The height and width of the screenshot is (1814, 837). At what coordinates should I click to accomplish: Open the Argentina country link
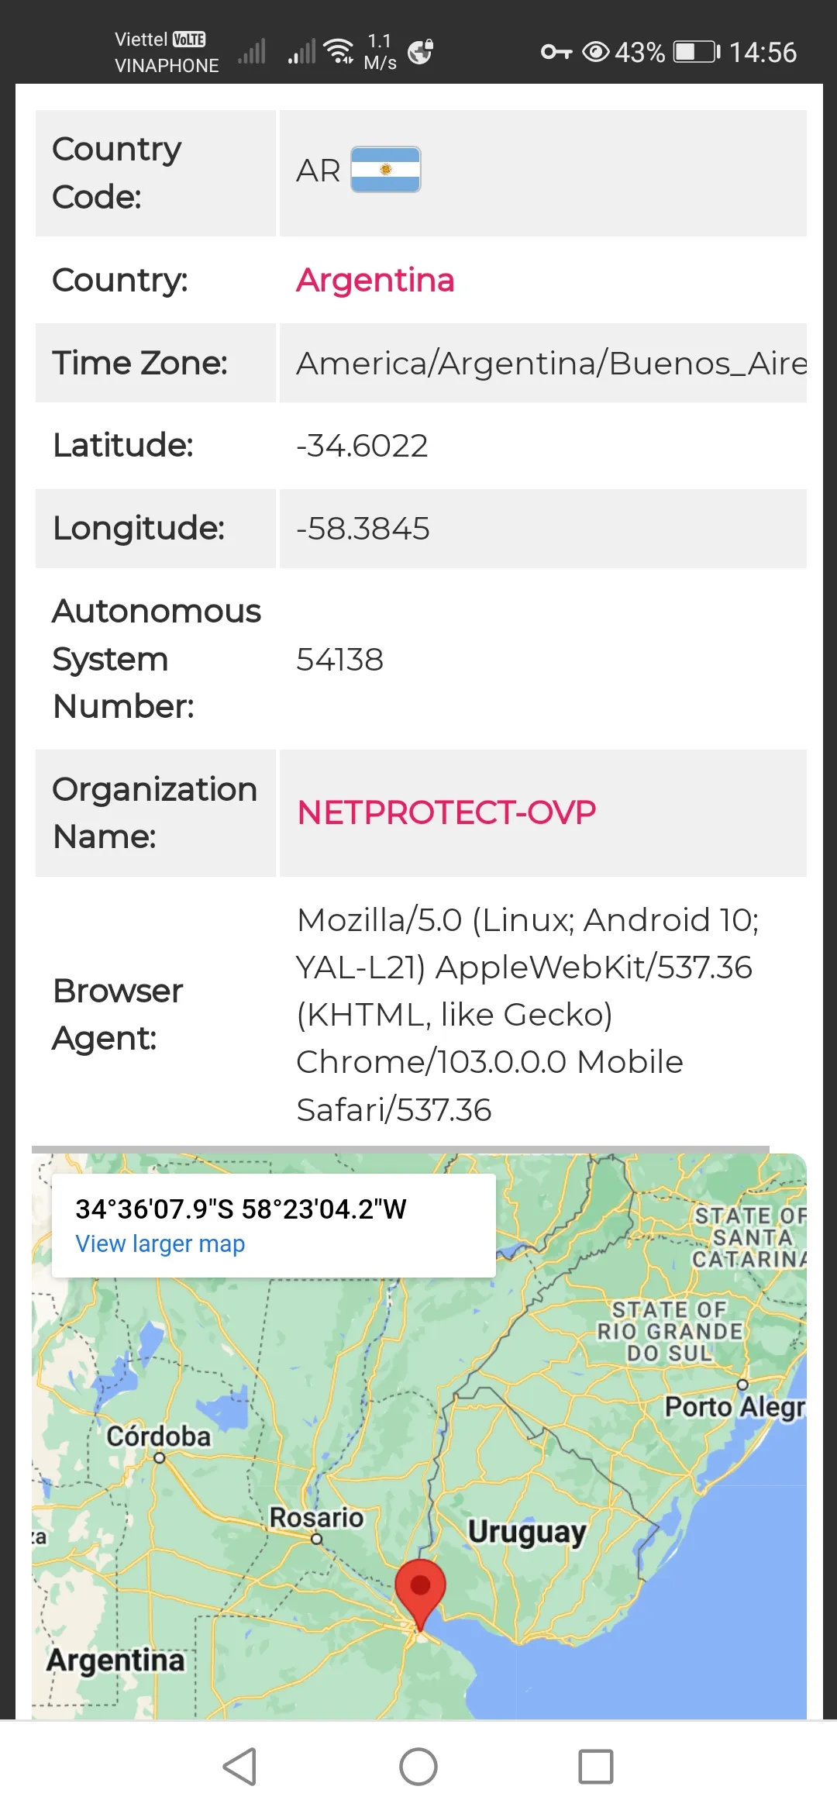[x=375, y=281]
